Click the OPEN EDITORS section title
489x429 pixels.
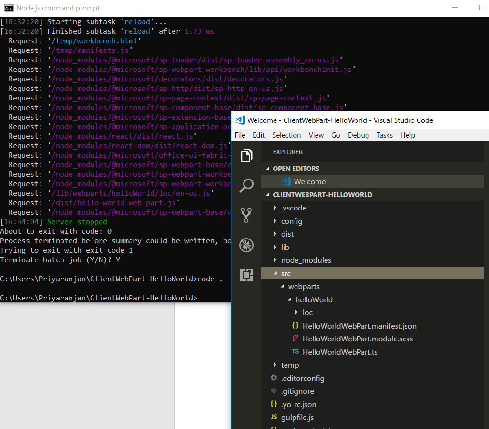pyautogui.click(x=296, y=169)
